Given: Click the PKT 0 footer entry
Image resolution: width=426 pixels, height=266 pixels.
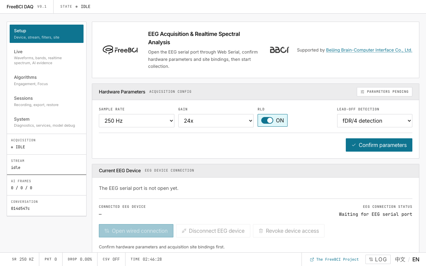Looking at the screenshot, I should pyautogui.click(x=51, y=259).
